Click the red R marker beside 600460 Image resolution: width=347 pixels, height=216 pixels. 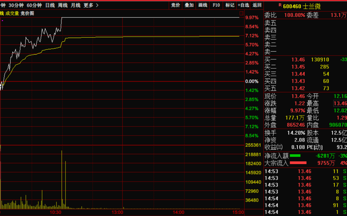click(280, 5)
